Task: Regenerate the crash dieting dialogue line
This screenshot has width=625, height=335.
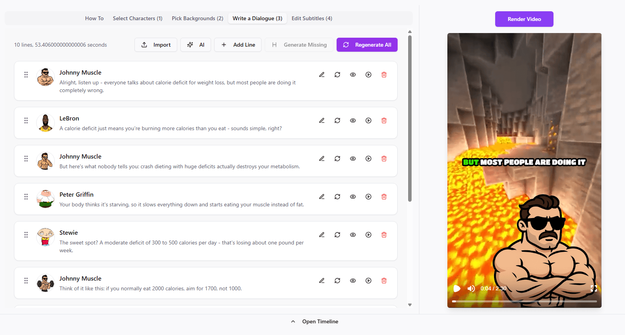Action: pyautogui.click(x=337, y=159)
